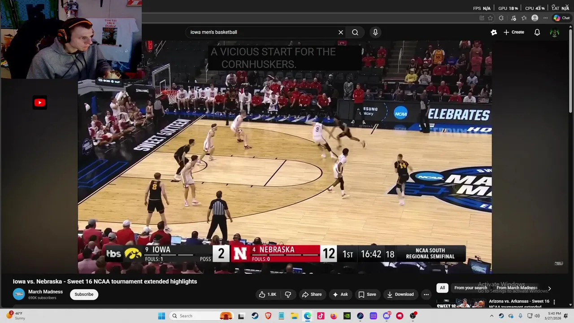Viewport: 574px width, 323px height.
Task: Select the From March Madness chip
Action: pos(517,288)
